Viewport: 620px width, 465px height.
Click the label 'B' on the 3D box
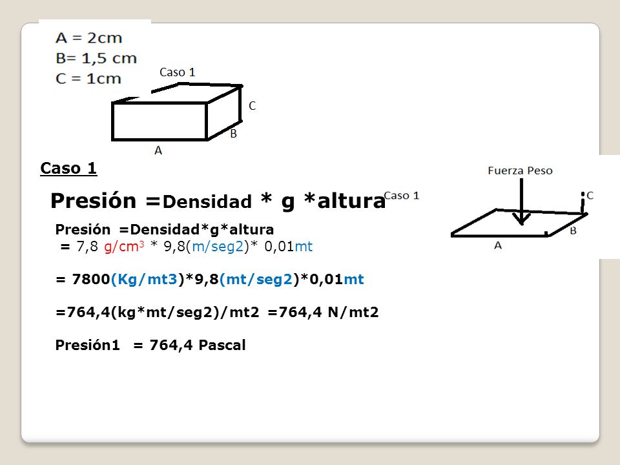pos(233,134)
